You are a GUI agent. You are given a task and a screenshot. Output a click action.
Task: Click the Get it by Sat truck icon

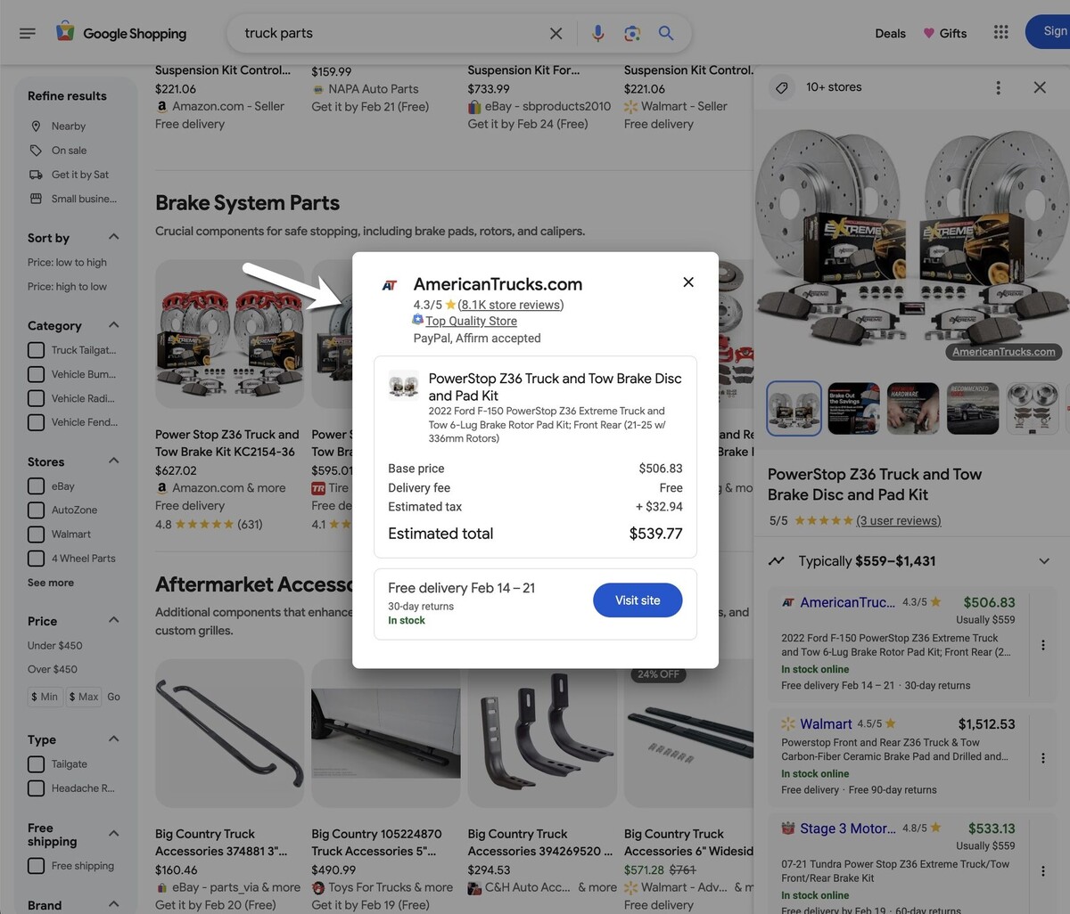click(x=36, y=175)
